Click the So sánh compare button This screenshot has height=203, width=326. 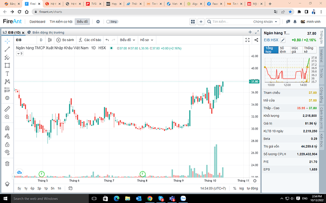[65, 40]
